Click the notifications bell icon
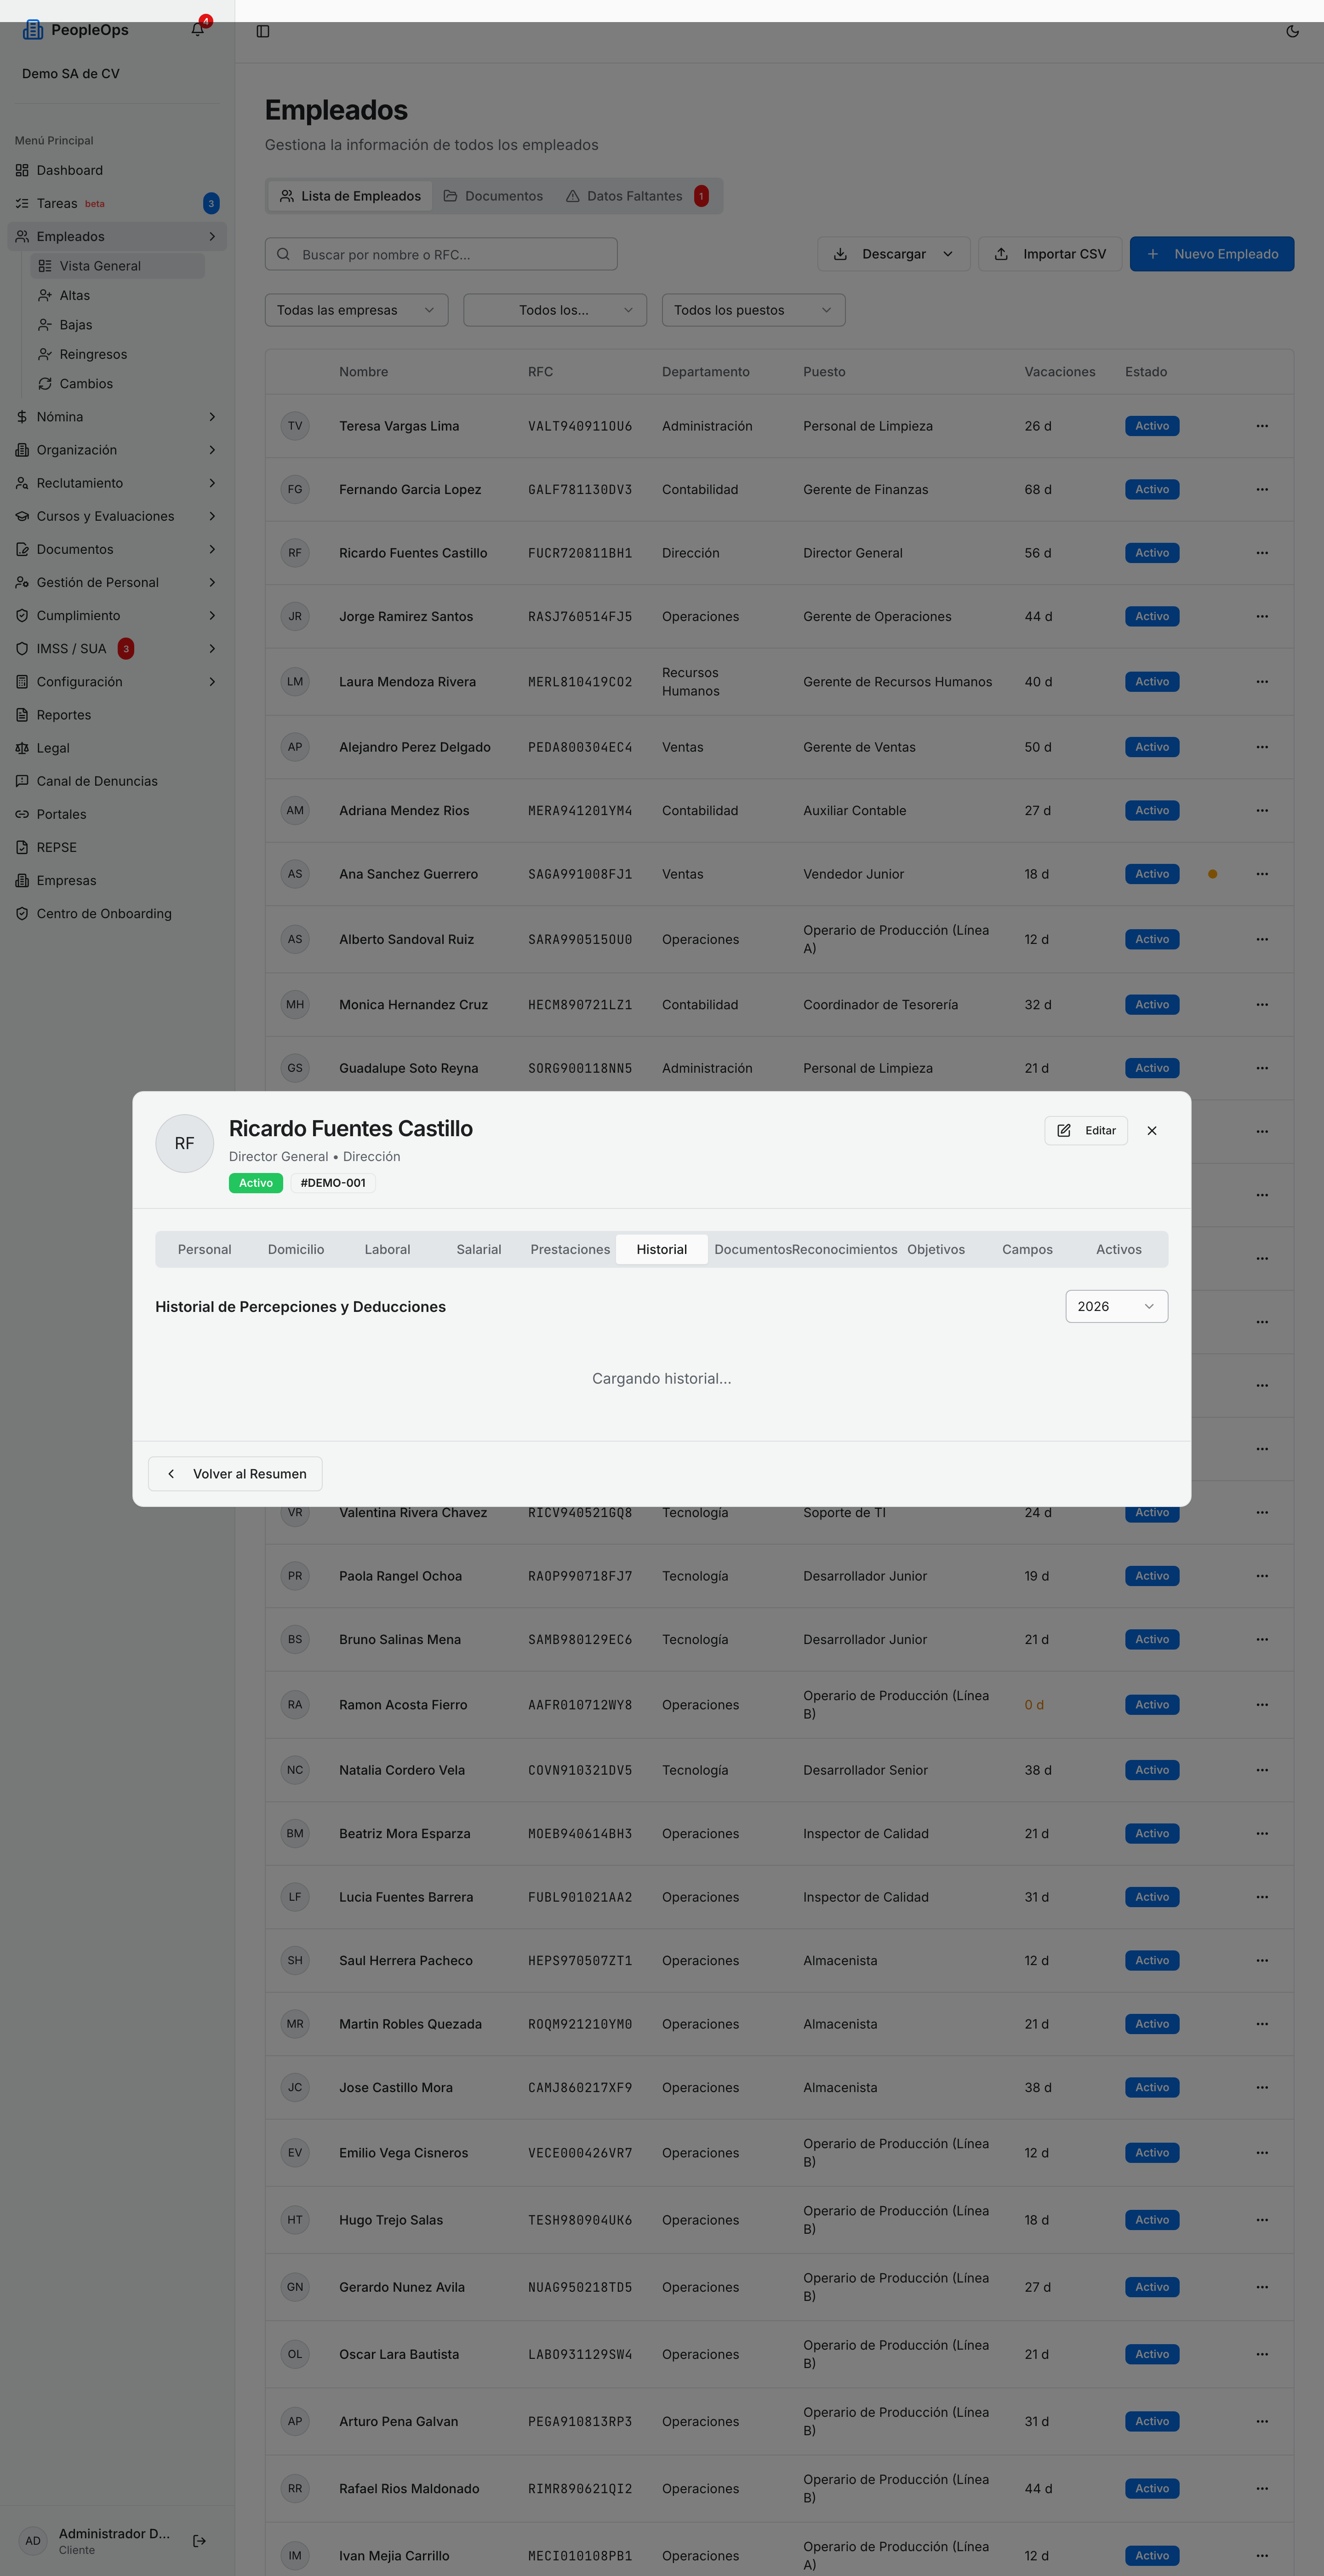 [198, 30]
